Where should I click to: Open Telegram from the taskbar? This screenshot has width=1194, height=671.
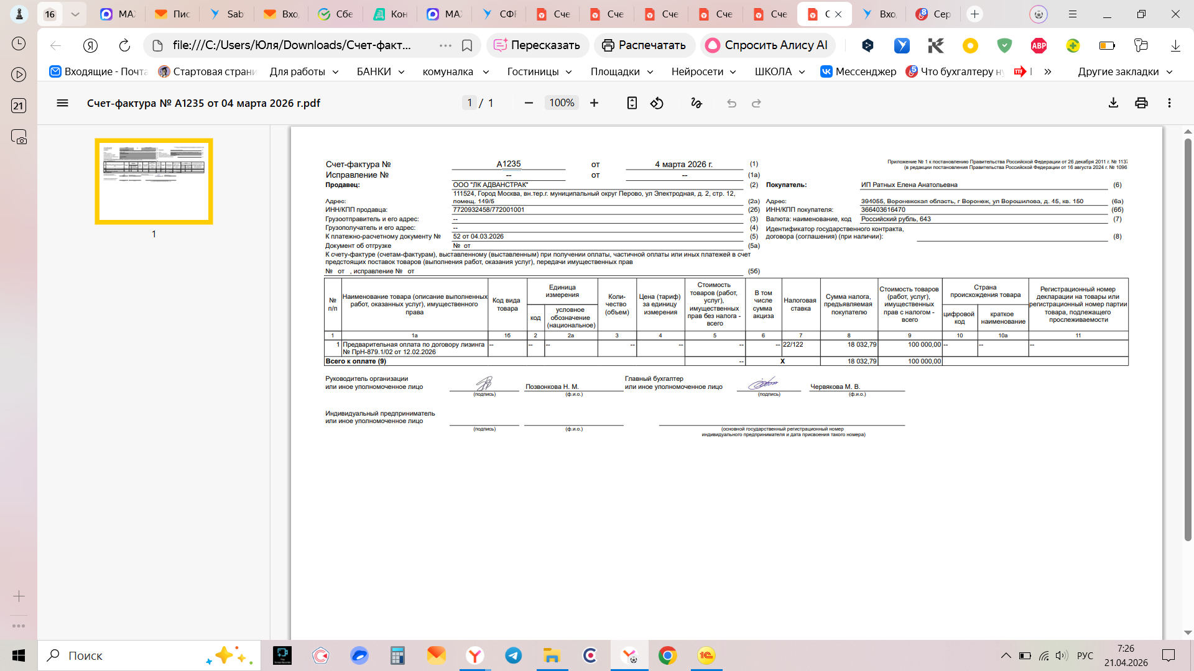pos(513,655)
